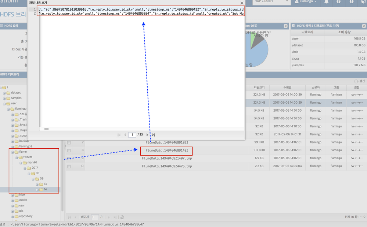Go to next page in file list pager
Image resolution: width=367 pixels, height=227 pixels.
pos(109,217)
